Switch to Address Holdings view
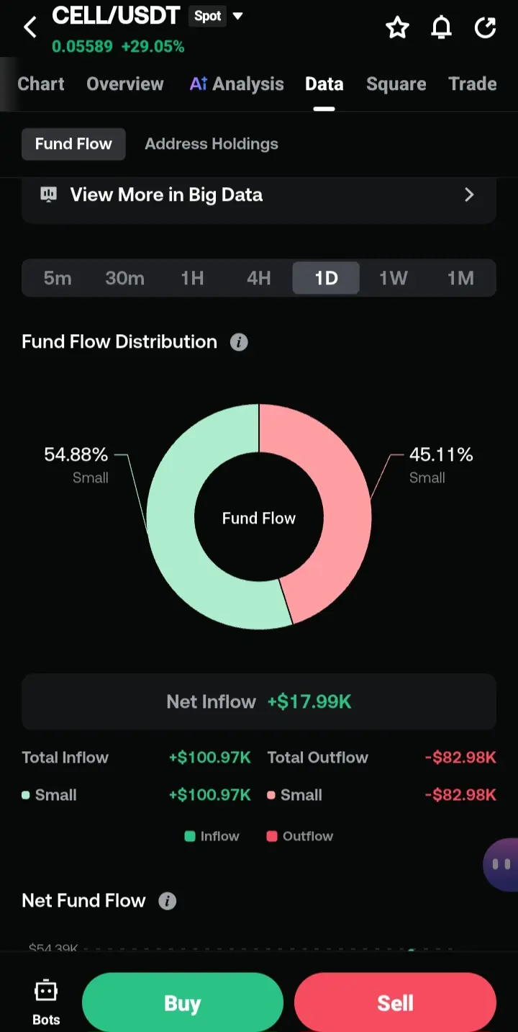The image size is (518, 1032). [x=212, y=144]
